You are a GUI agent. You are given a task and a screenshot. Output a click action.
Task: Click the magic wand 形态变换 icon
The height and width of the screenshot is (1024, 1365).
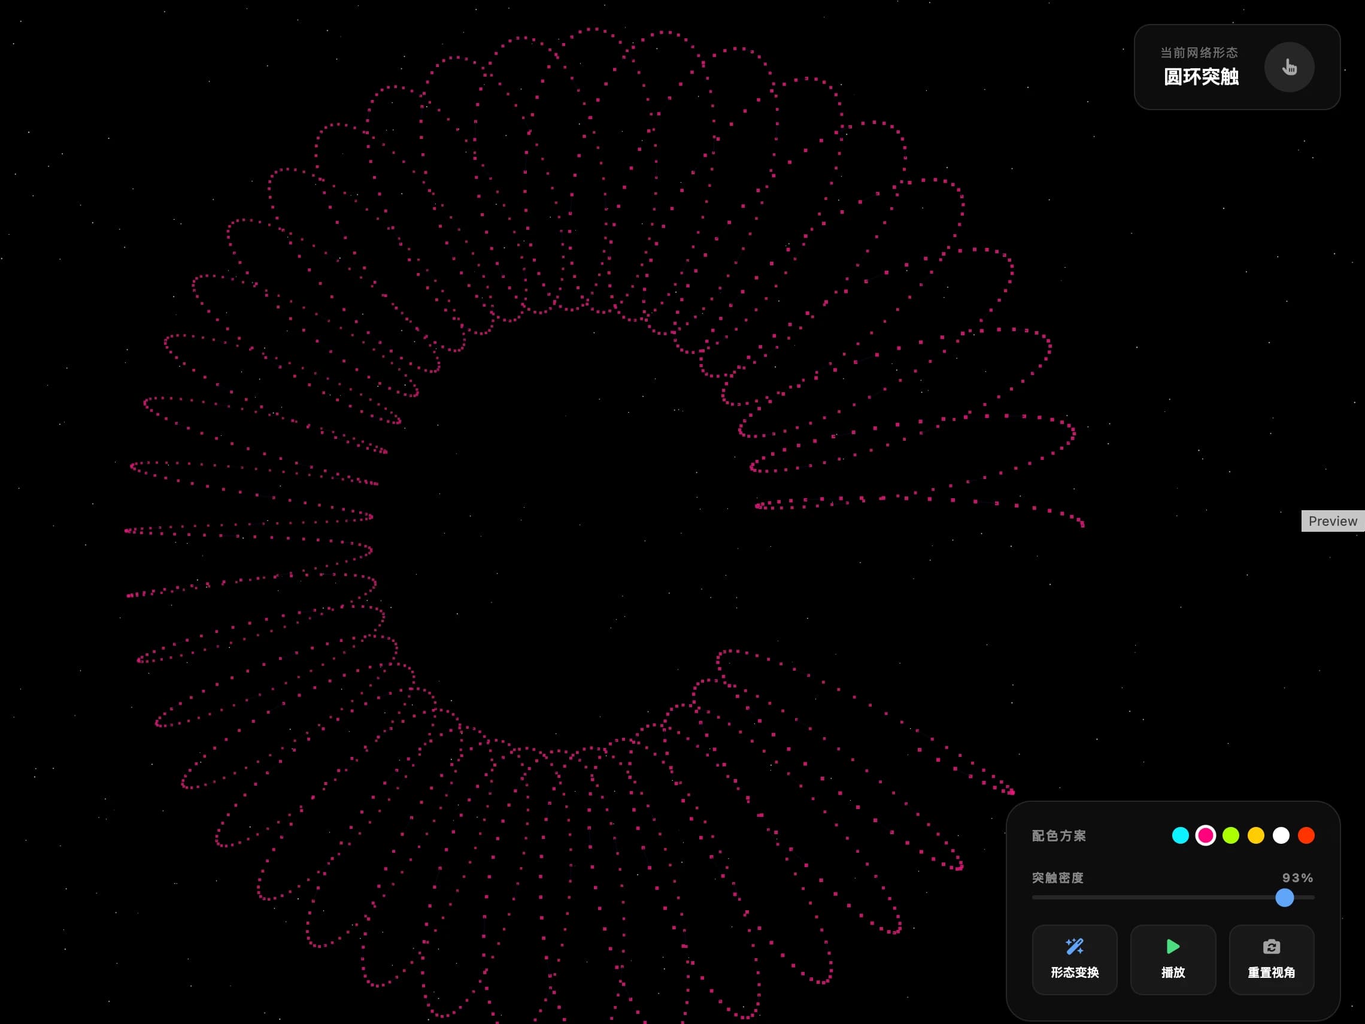point(1075,946)
